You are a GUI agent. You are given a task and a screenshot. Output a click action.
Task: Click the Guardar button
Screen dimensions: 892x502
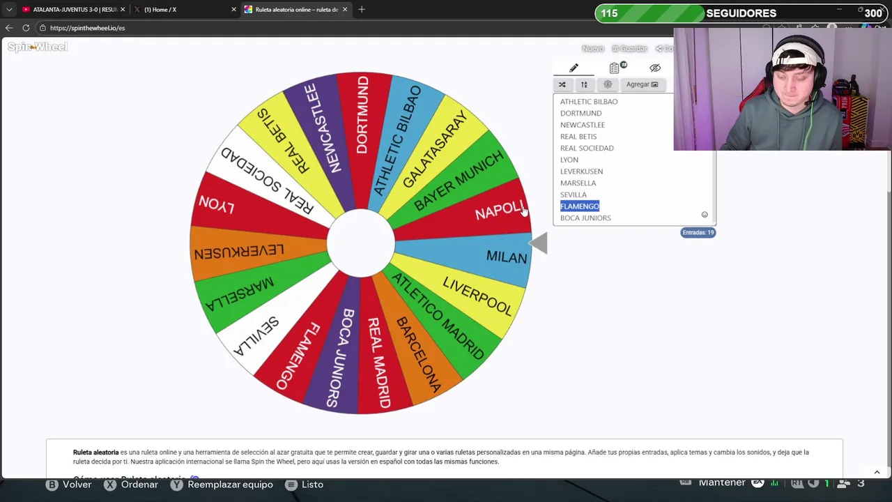coord(629,48)
